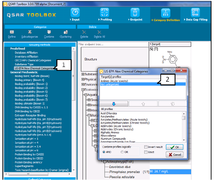
Task: Open the Category Definition stage icon
Action: pos(166,13)
